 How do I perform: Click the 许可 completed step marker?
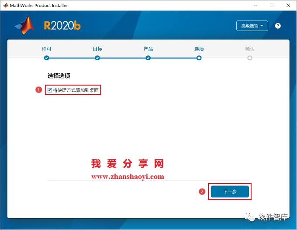[47, 58]
